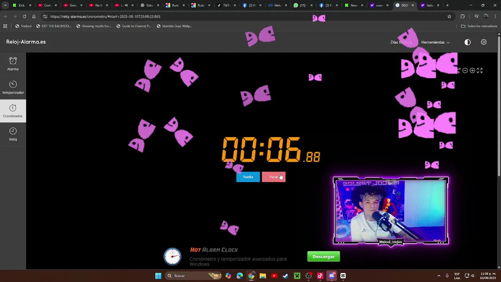Open Todos los marcadores folder
Screen dimensions: 501x282
tap(479, 26)
